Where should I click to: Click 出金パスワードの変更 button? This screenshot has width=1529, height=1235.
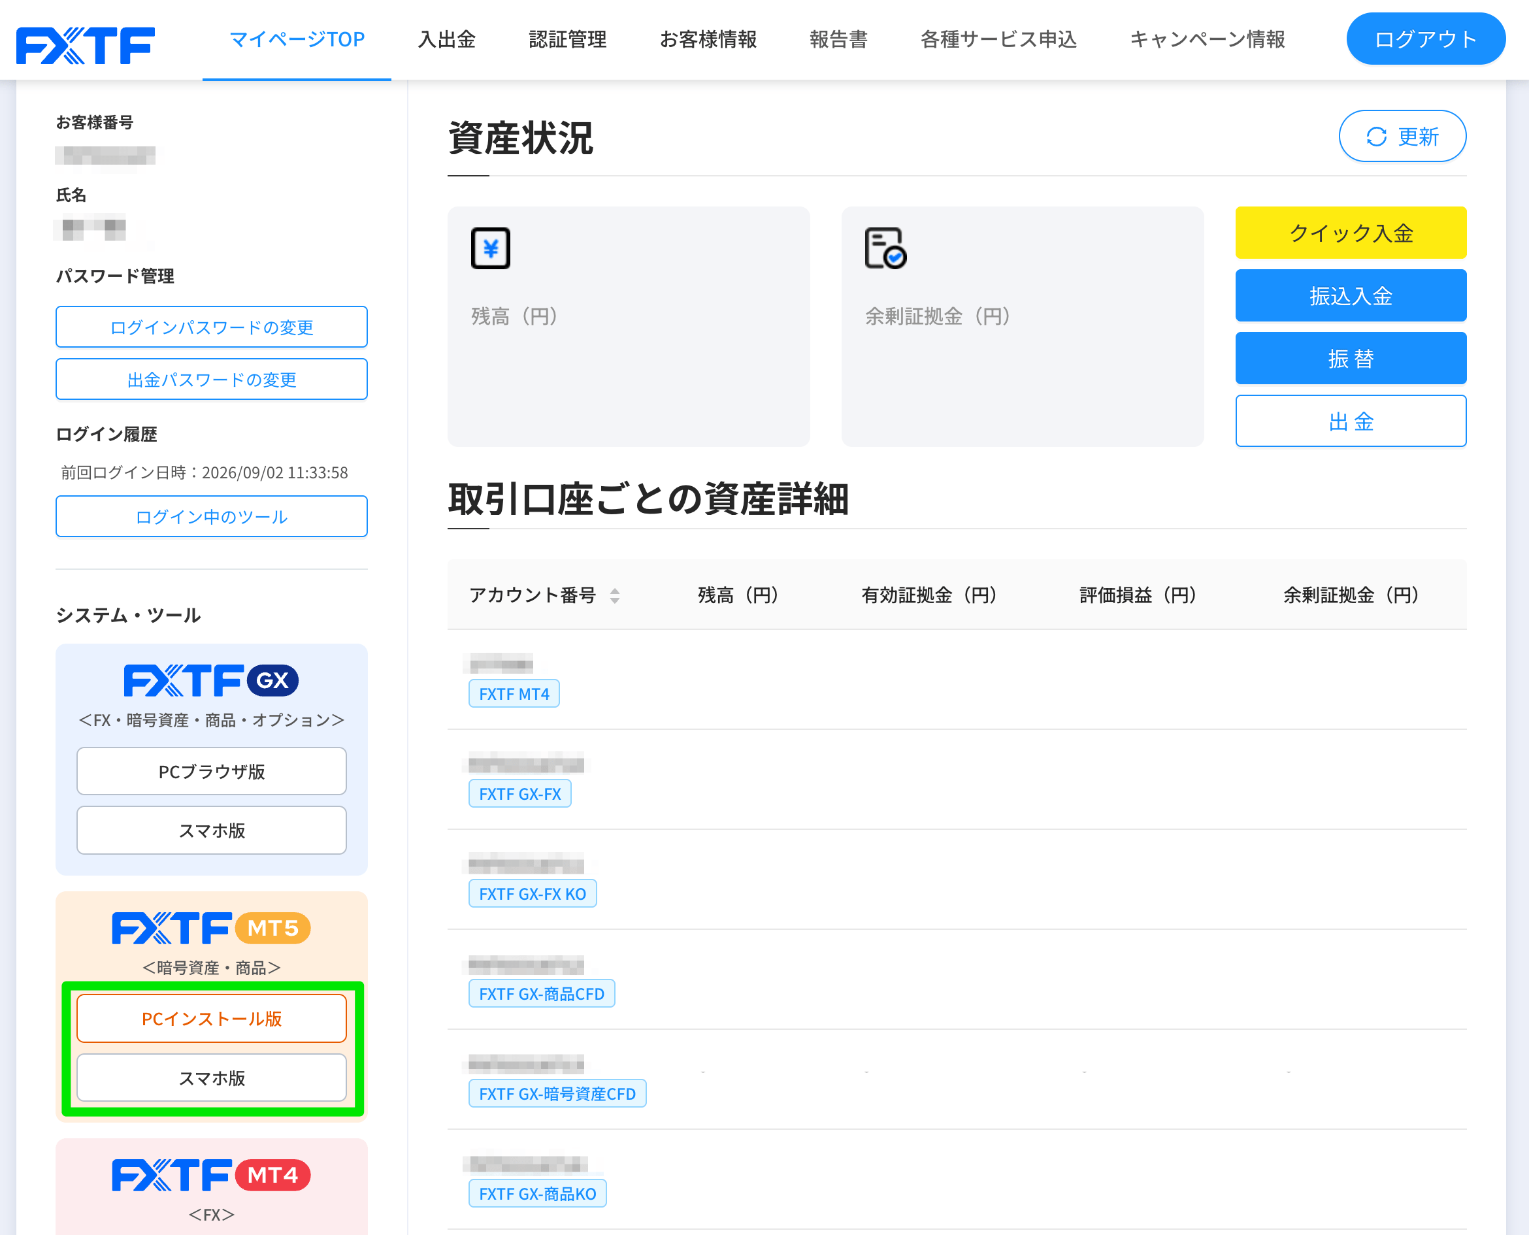pyautogui.click(x=211, y=379)
